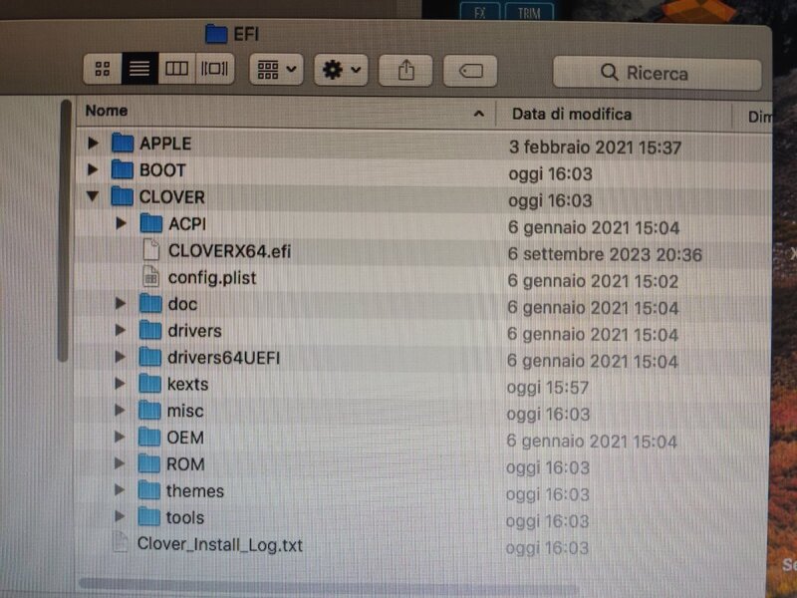Sort by the Nome column header
Screen dimensions: 797x598
point(107,111)
